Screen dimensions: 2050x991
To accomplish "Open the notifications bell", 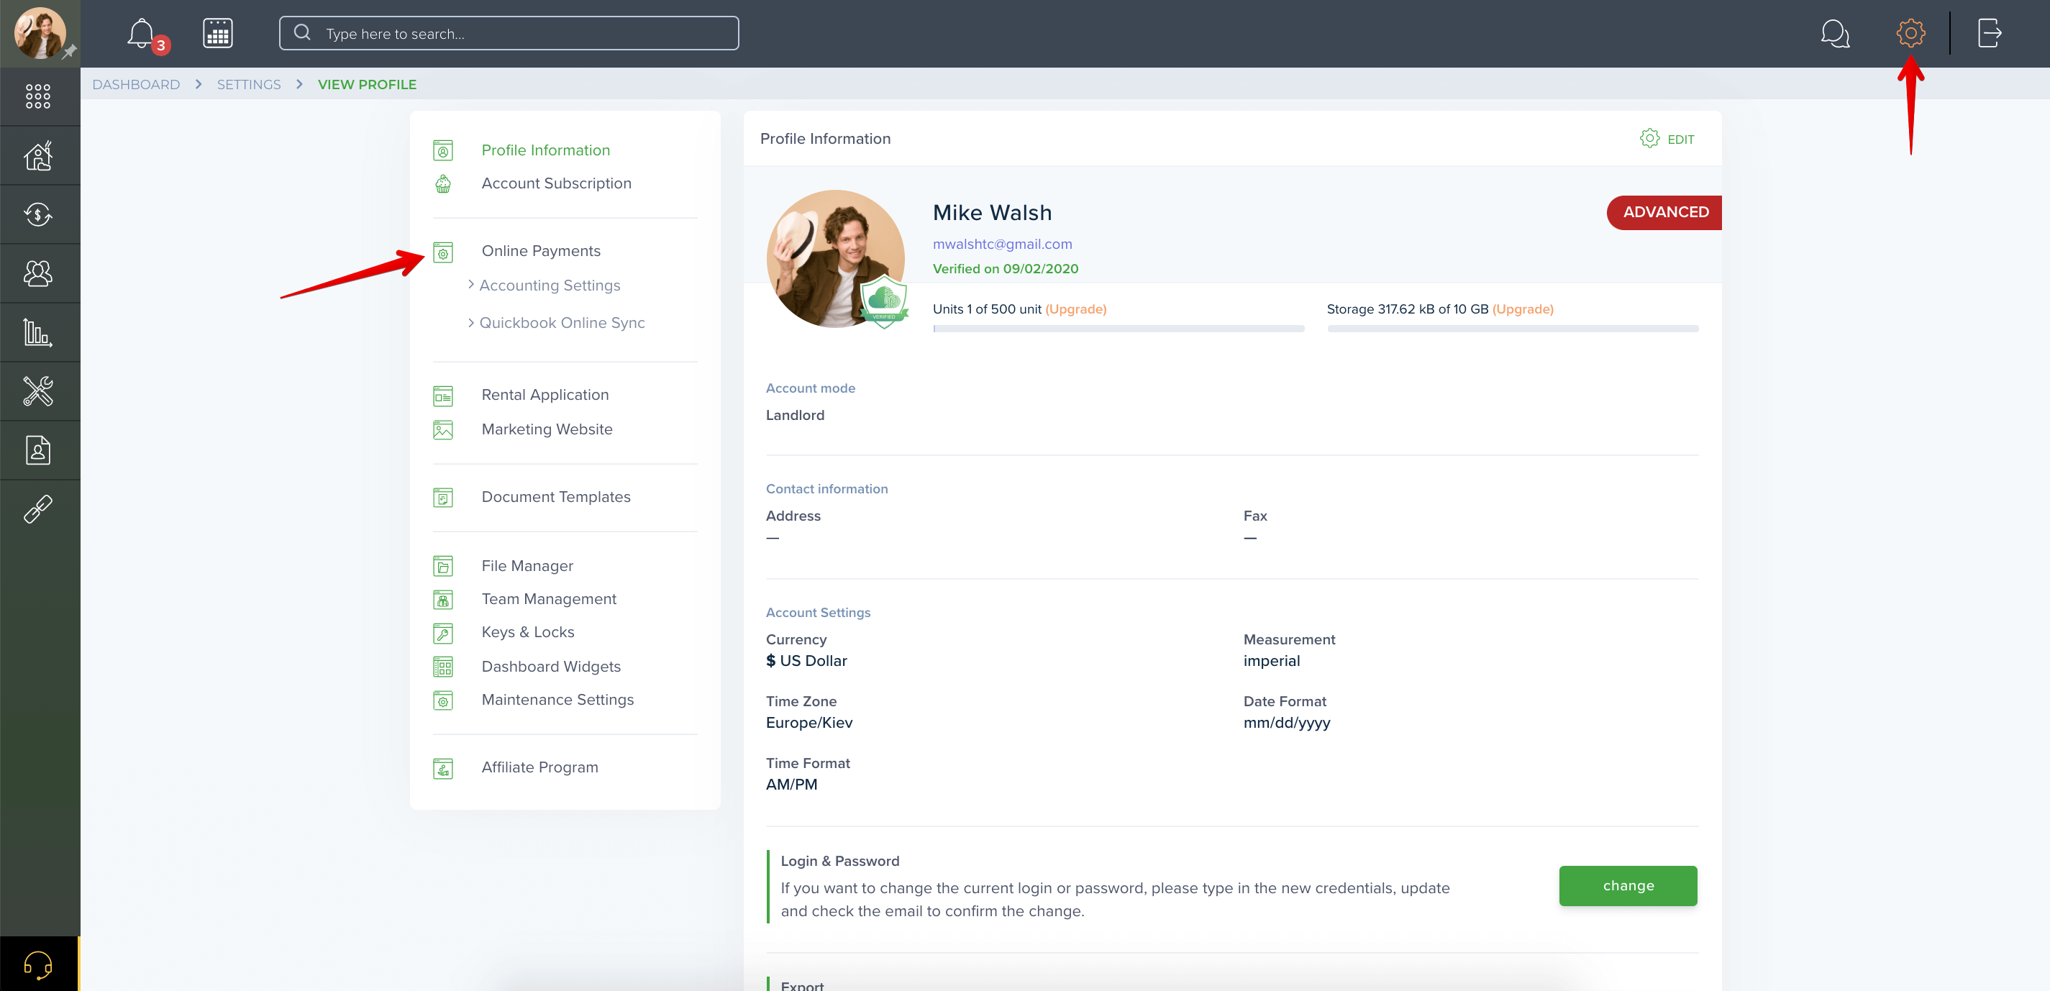I will click(x=142, y=33).
